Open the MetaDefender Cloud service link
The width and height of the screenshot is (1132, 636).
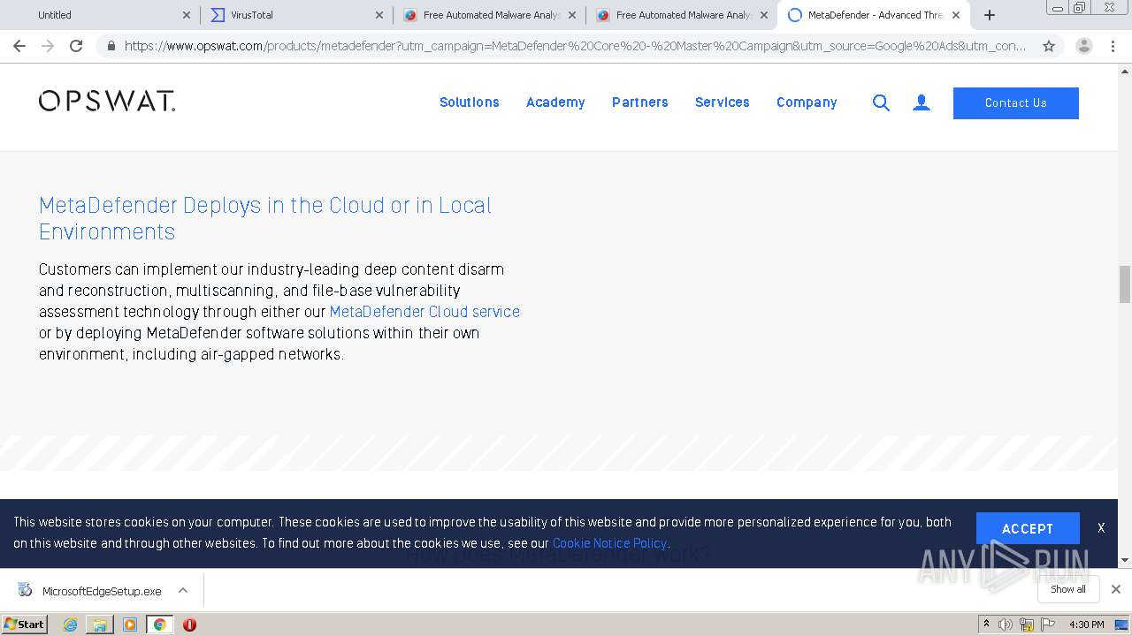[424, 312]
